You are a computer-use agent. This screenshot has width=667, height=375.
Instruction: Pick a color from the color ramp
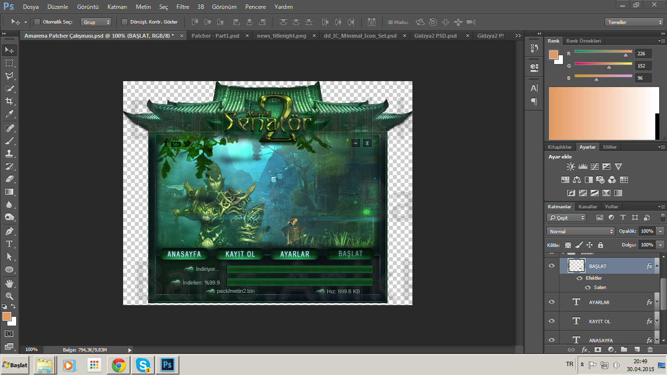coord(604,113)
